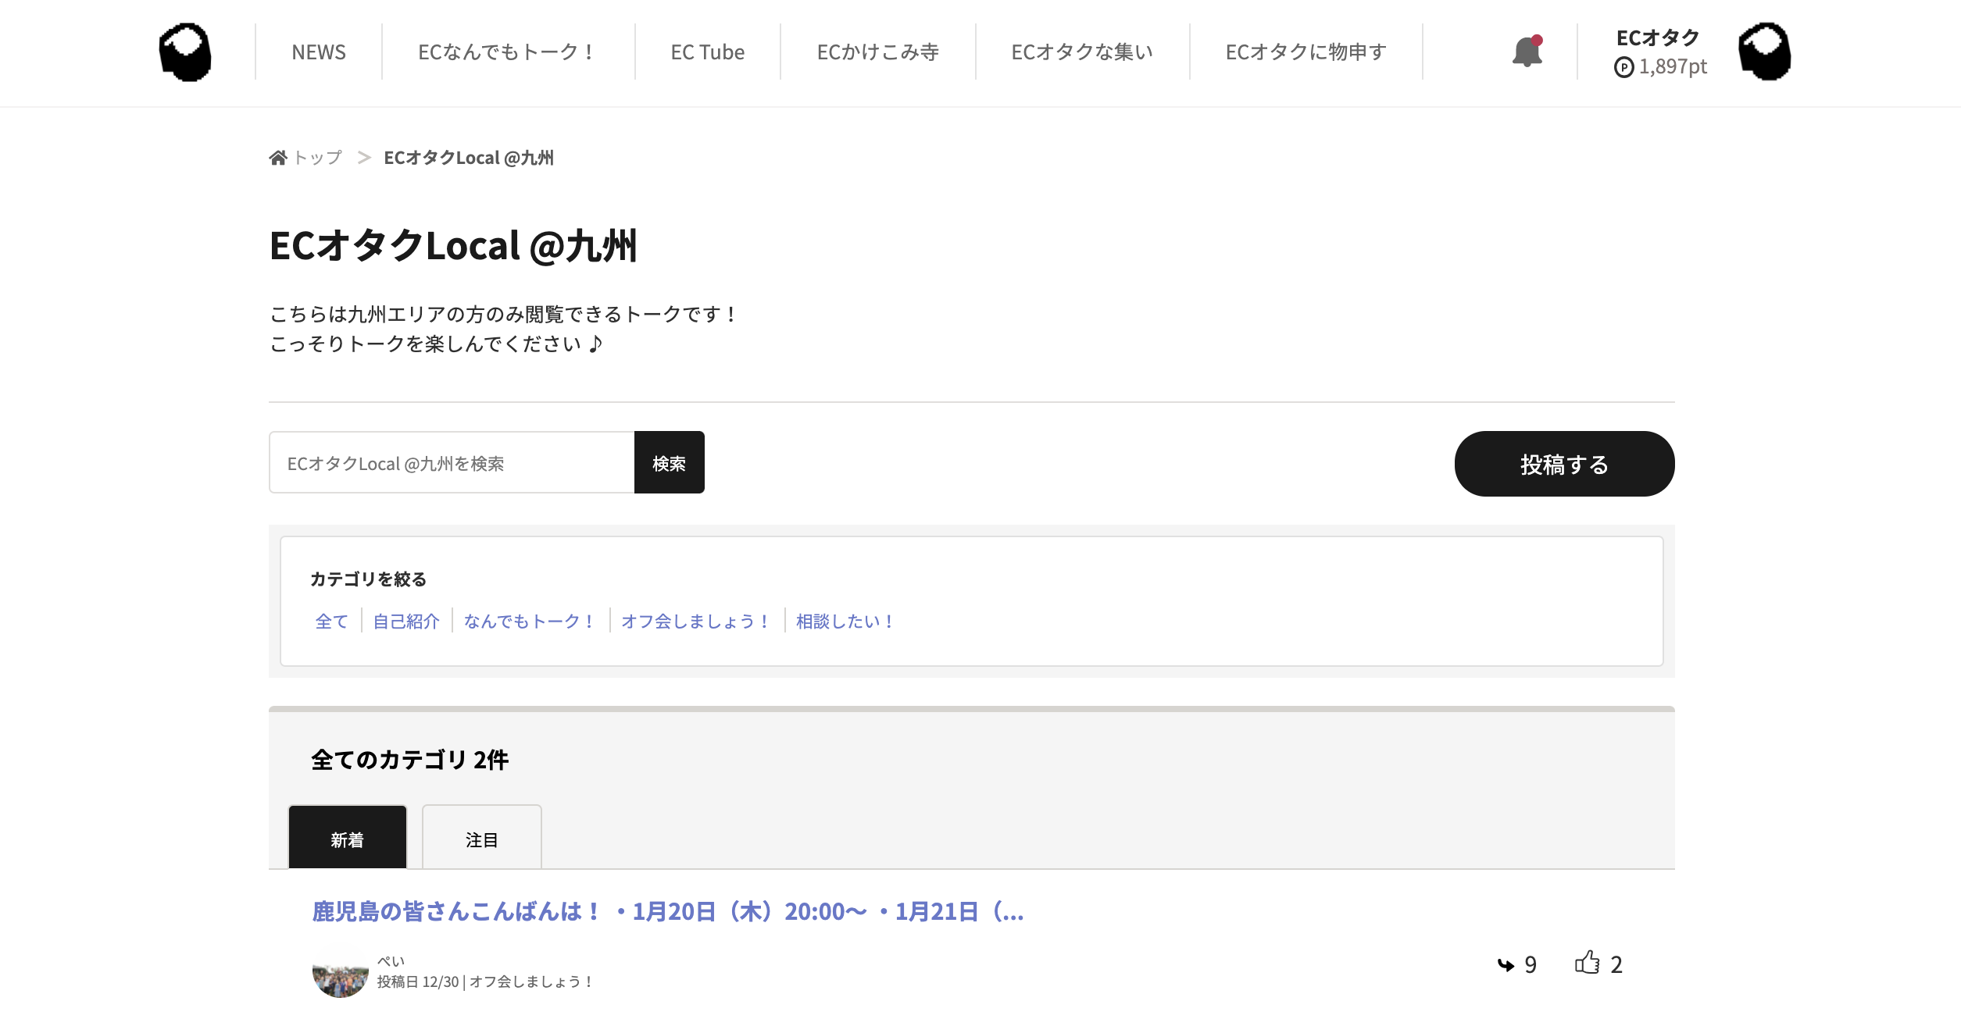Open ECかけこみ寺 menu item
This screenshot has width=1961, height=1026.
(877, 52)
